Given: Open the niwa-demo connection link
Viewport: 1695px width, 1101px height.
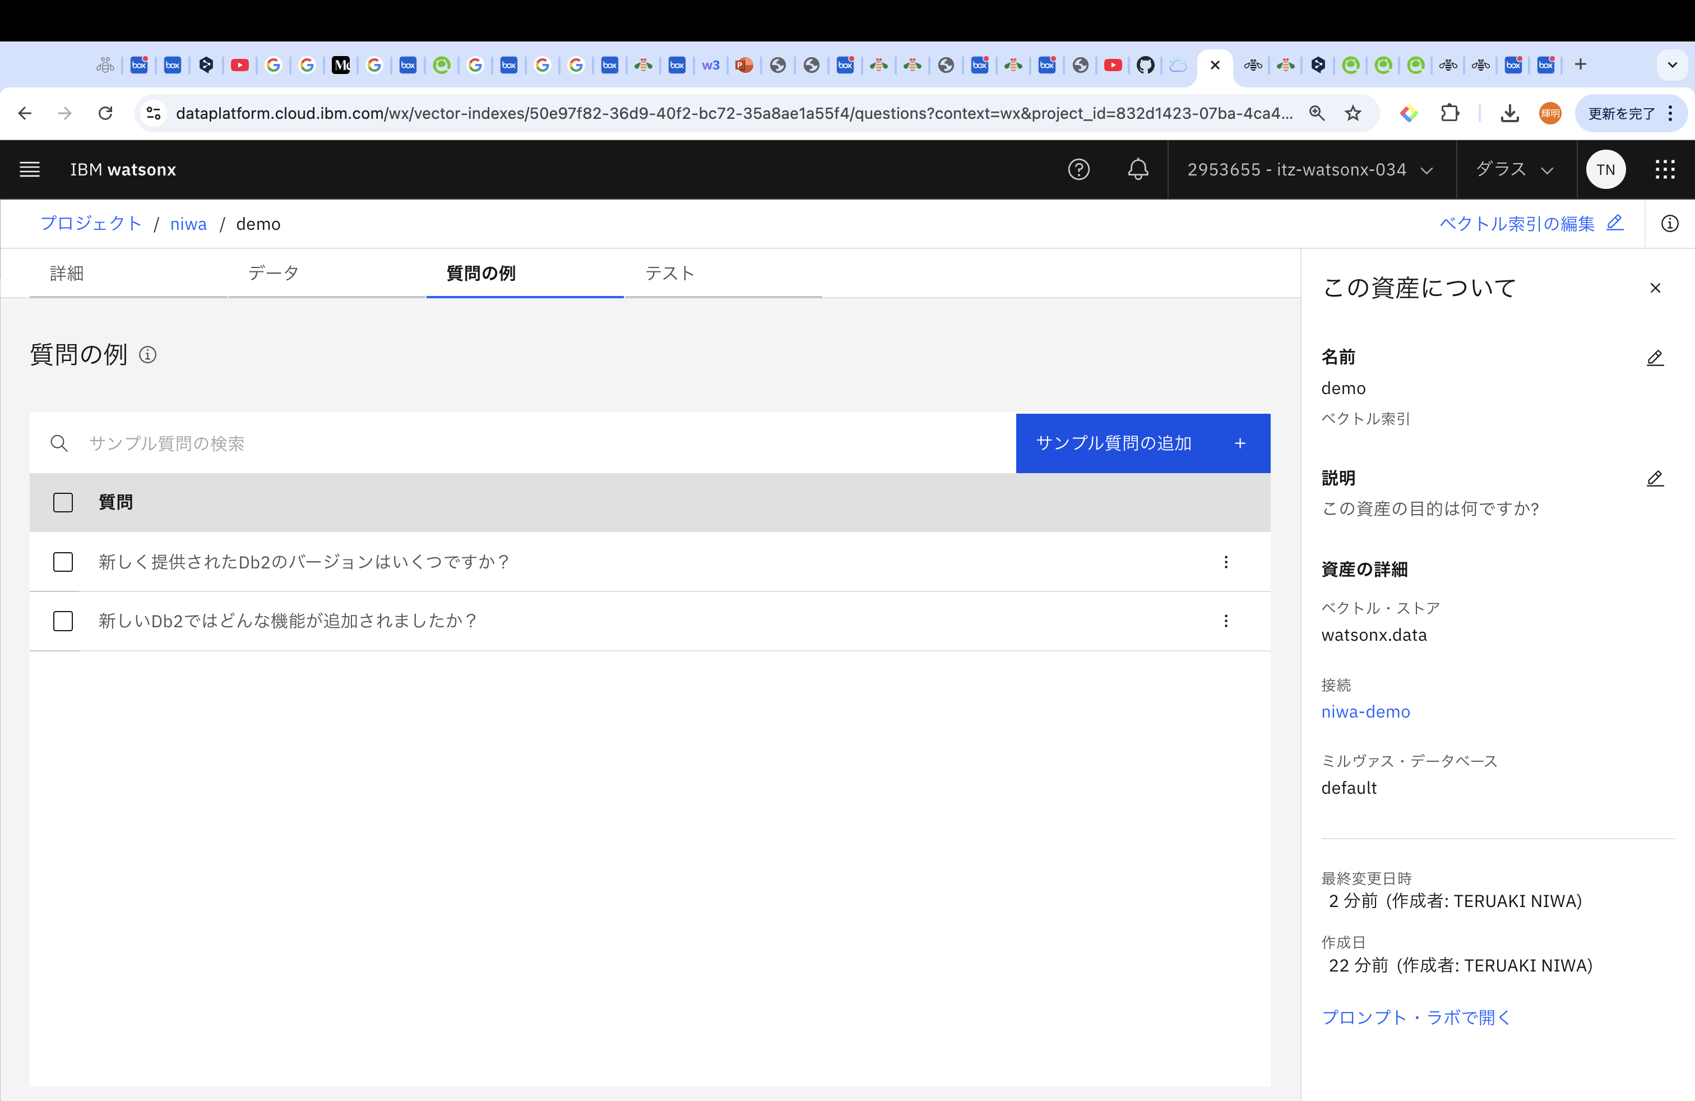Looking at the screenshot, I should click(x=1365, y=711).
